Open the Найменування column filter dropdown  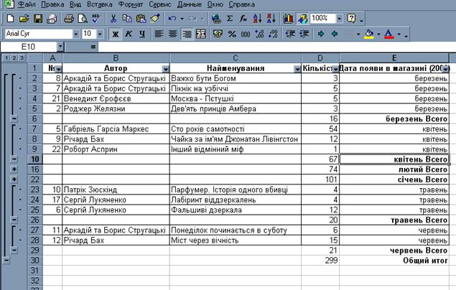297,69
